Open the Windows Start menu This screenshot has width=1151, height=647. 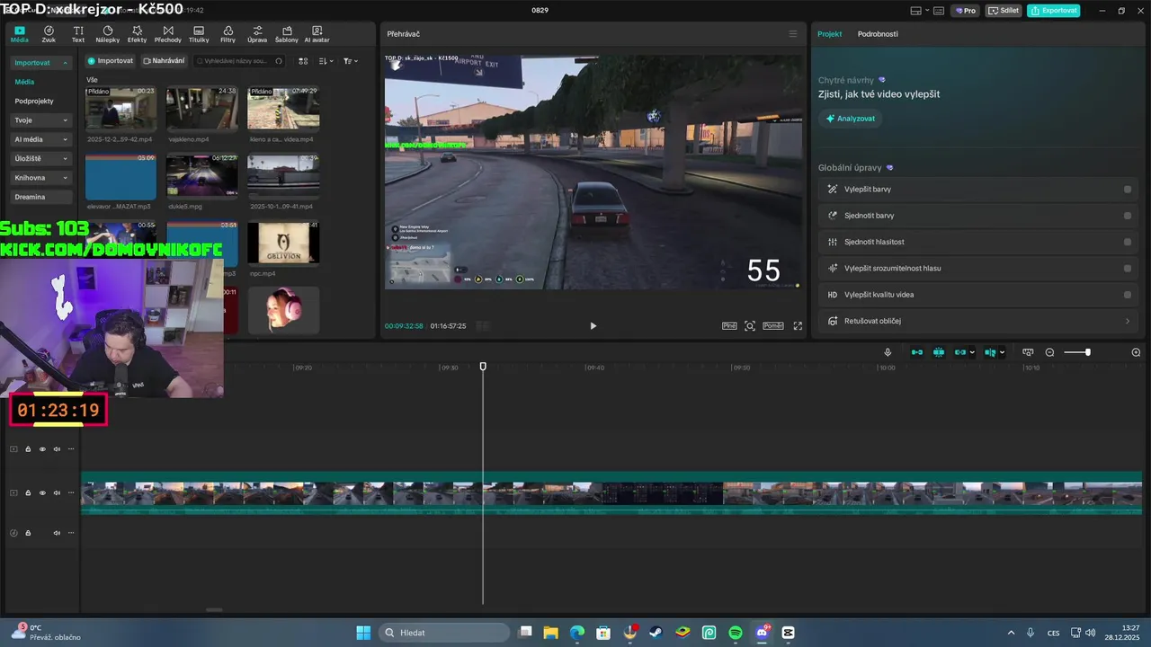[x=363, y=633]
